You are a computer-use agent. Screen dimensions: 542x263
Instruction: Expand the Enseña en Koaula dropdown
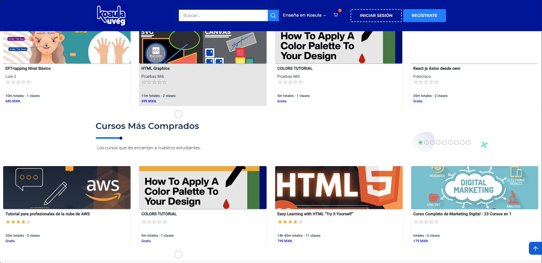(302, 15)
